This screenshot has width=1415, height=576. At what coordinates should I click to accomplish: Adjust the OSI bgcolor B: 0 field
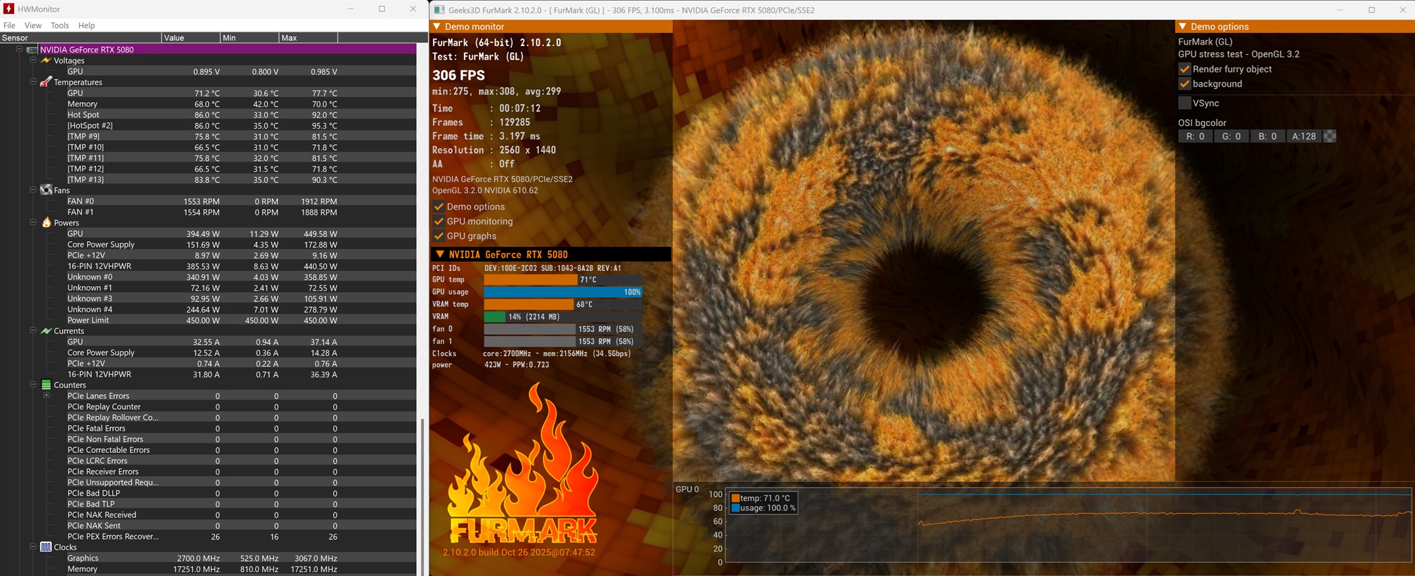coord(1268,137)
